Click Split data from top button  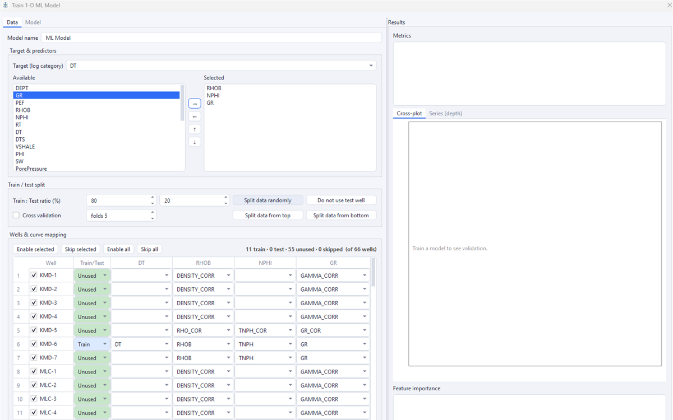[268, 215]
